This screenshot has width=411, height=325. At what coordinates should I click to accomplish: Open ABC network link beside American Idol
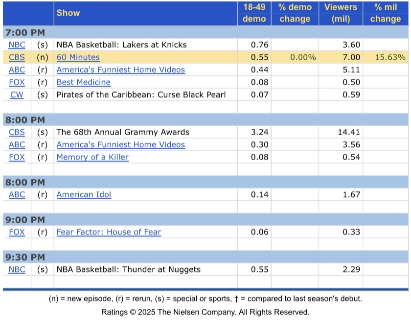pyautogui.click(x=17, y=195)
